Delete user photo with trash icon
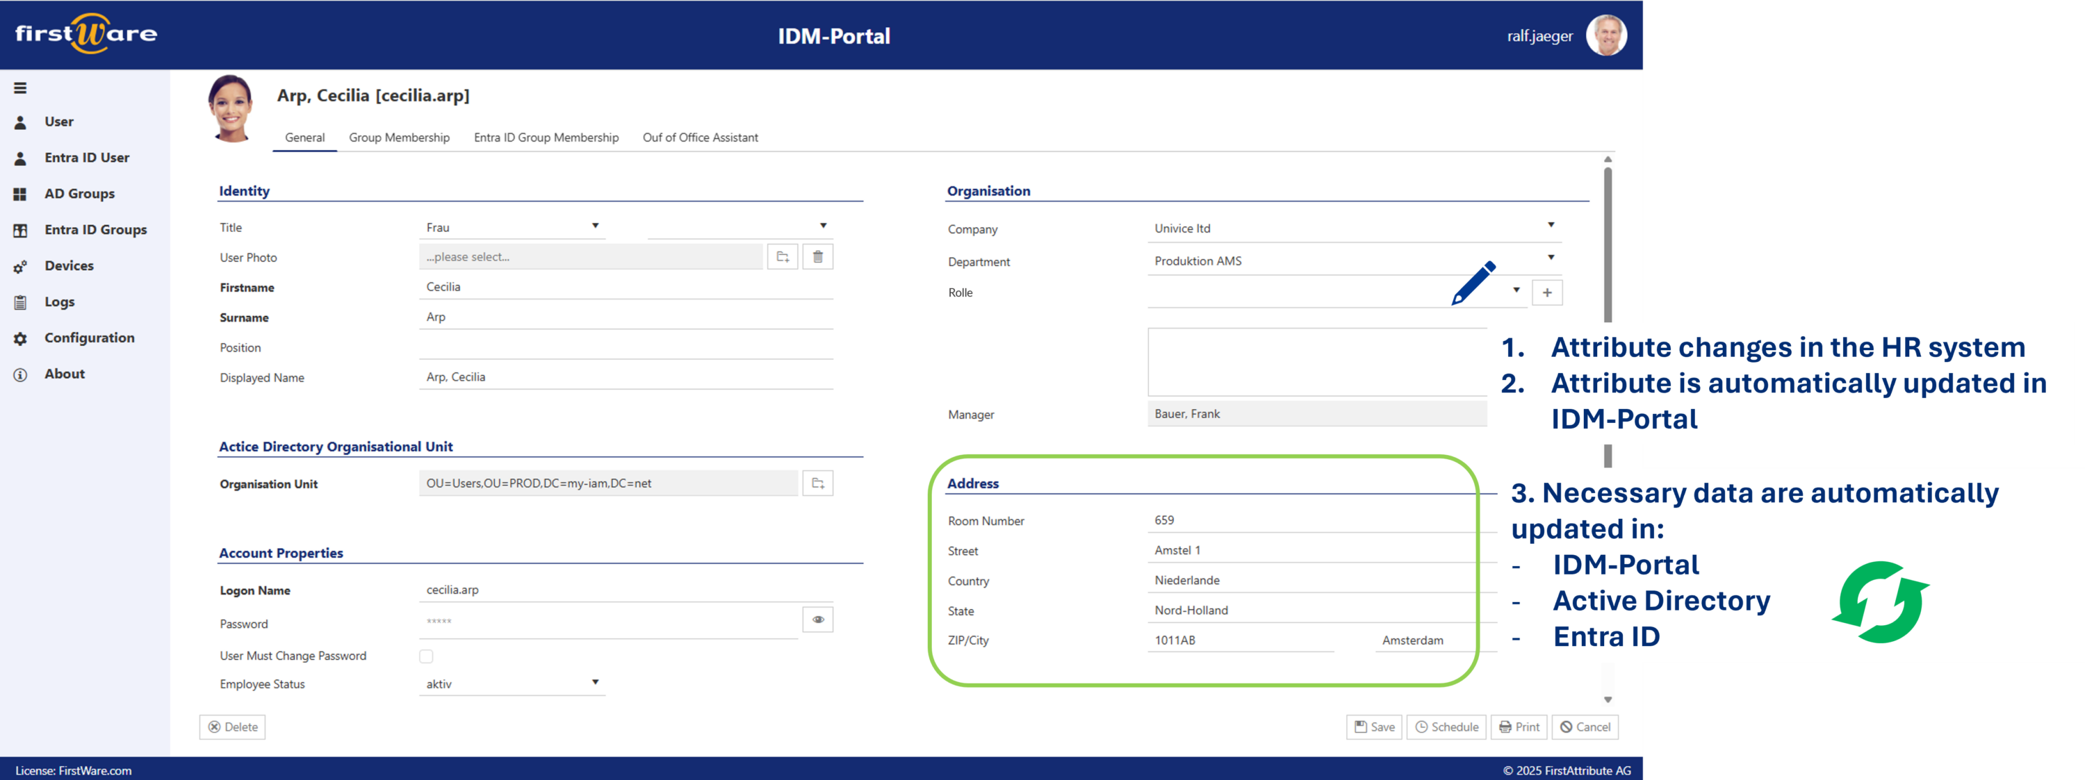2085x780 pixels. 817,256
